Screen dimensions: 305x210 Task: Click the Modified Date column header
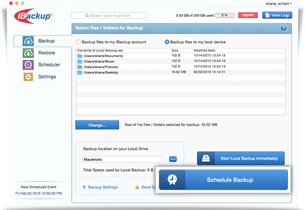pyautogui.click(x=204, y=51)
